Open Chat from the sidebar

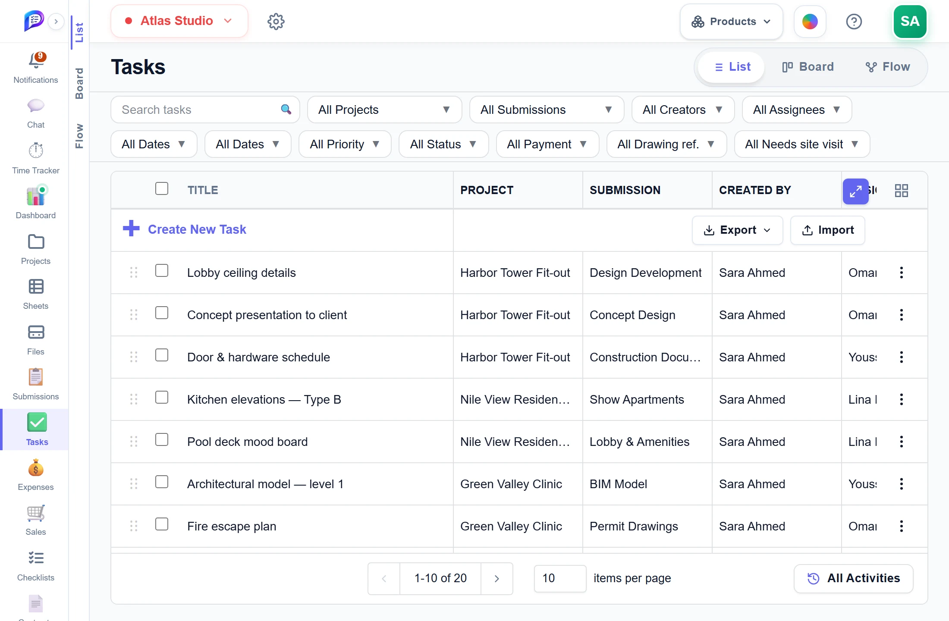pos(36,106)
